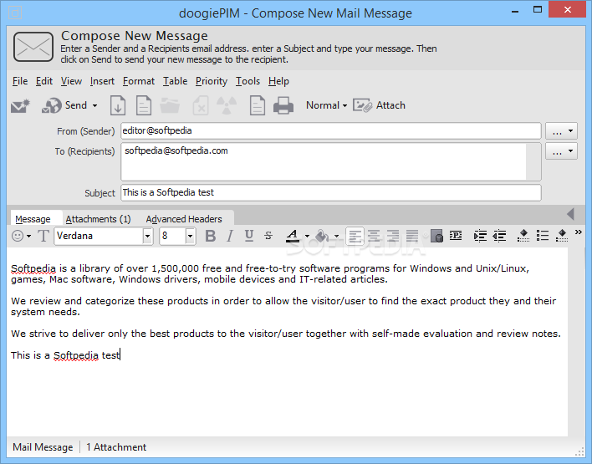Click the panel collapse triangle arrow at right
The height and width of the screenshot is (464, 592).
tap(570, 214)
